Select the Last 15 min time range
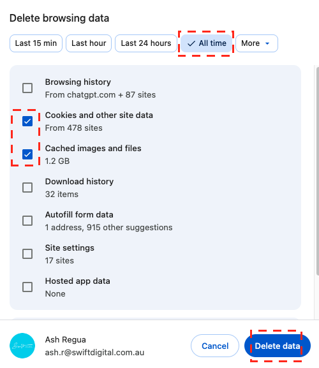The width and height of the screenshot is (319, 368). click(36, 43)
